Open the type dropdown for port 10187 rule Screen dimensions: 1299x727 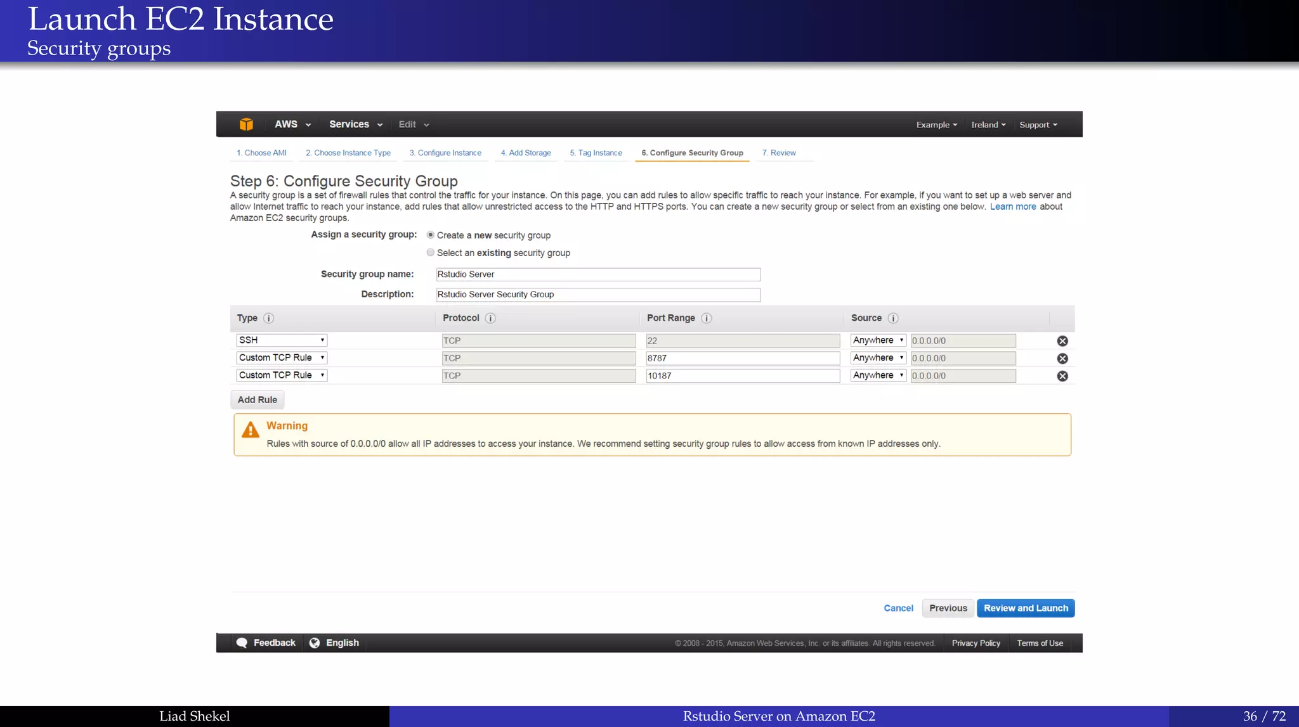pos(282,375)
